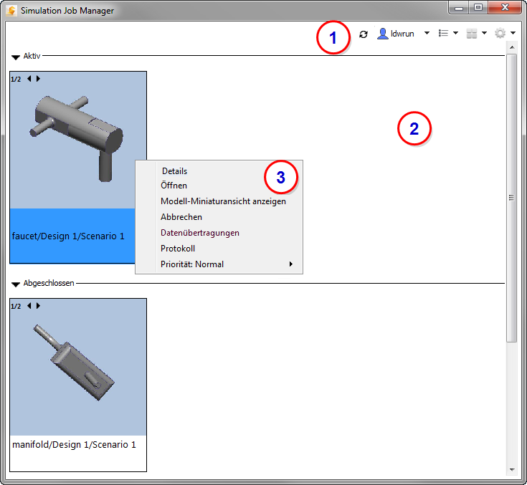Click the ldwrun user name
Image resolution: width=527 pixels, height=485 pixels.
(402, 34)
